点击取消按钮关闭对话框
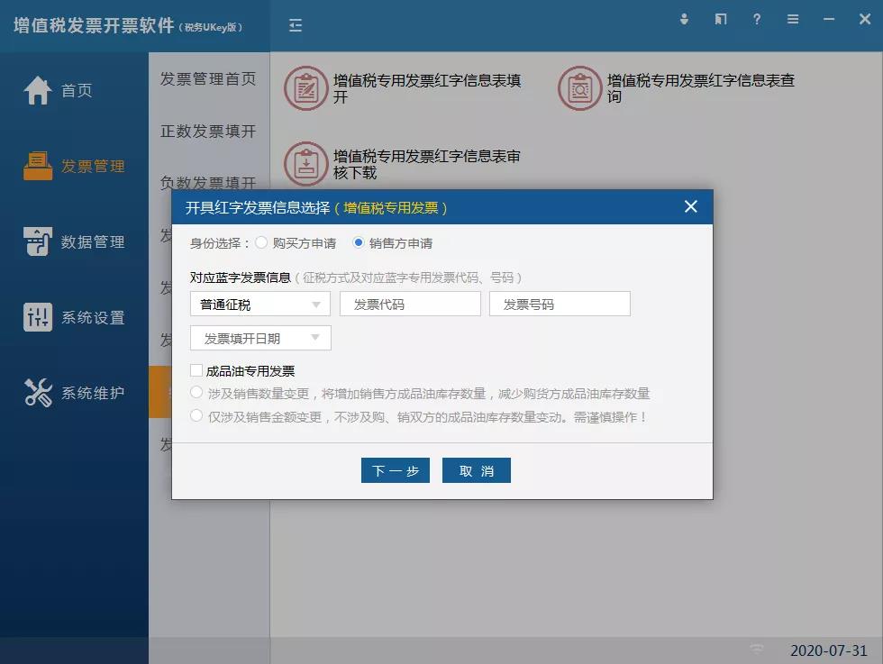Image resolution: width=883 pixels, height=664 pixels. [x=476, y=469]
